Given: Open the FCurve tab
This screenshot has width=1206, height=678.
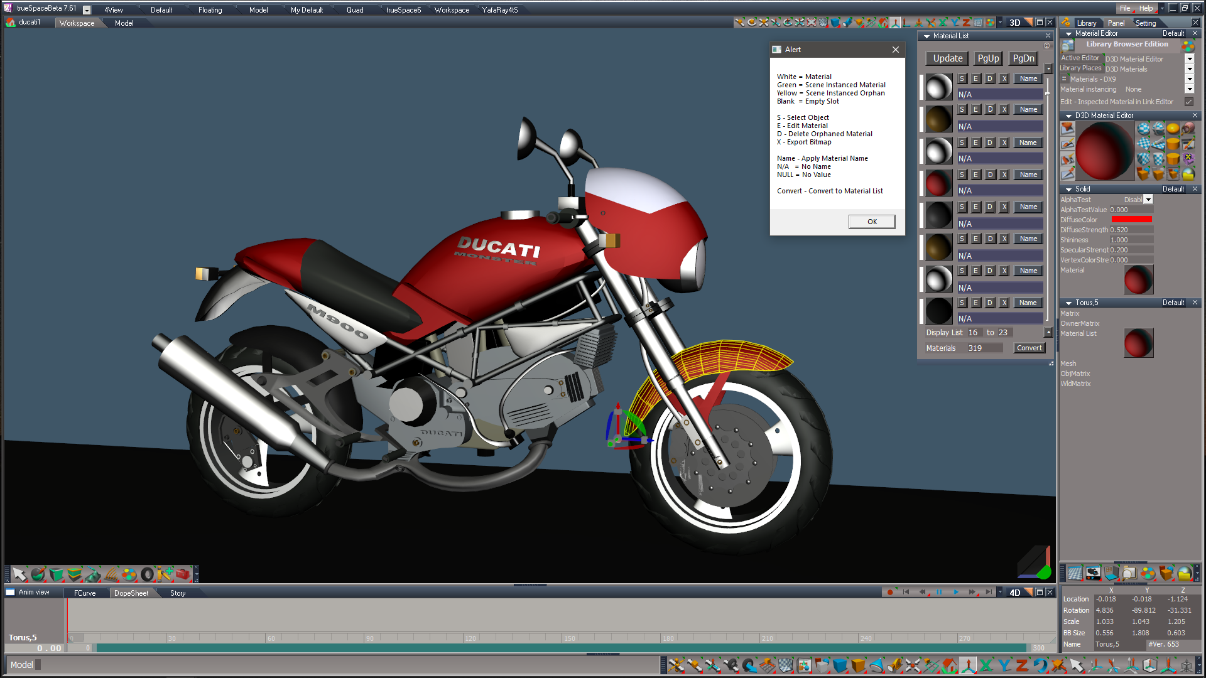Looking at the screenshot, I should click(x=85, y=593).
